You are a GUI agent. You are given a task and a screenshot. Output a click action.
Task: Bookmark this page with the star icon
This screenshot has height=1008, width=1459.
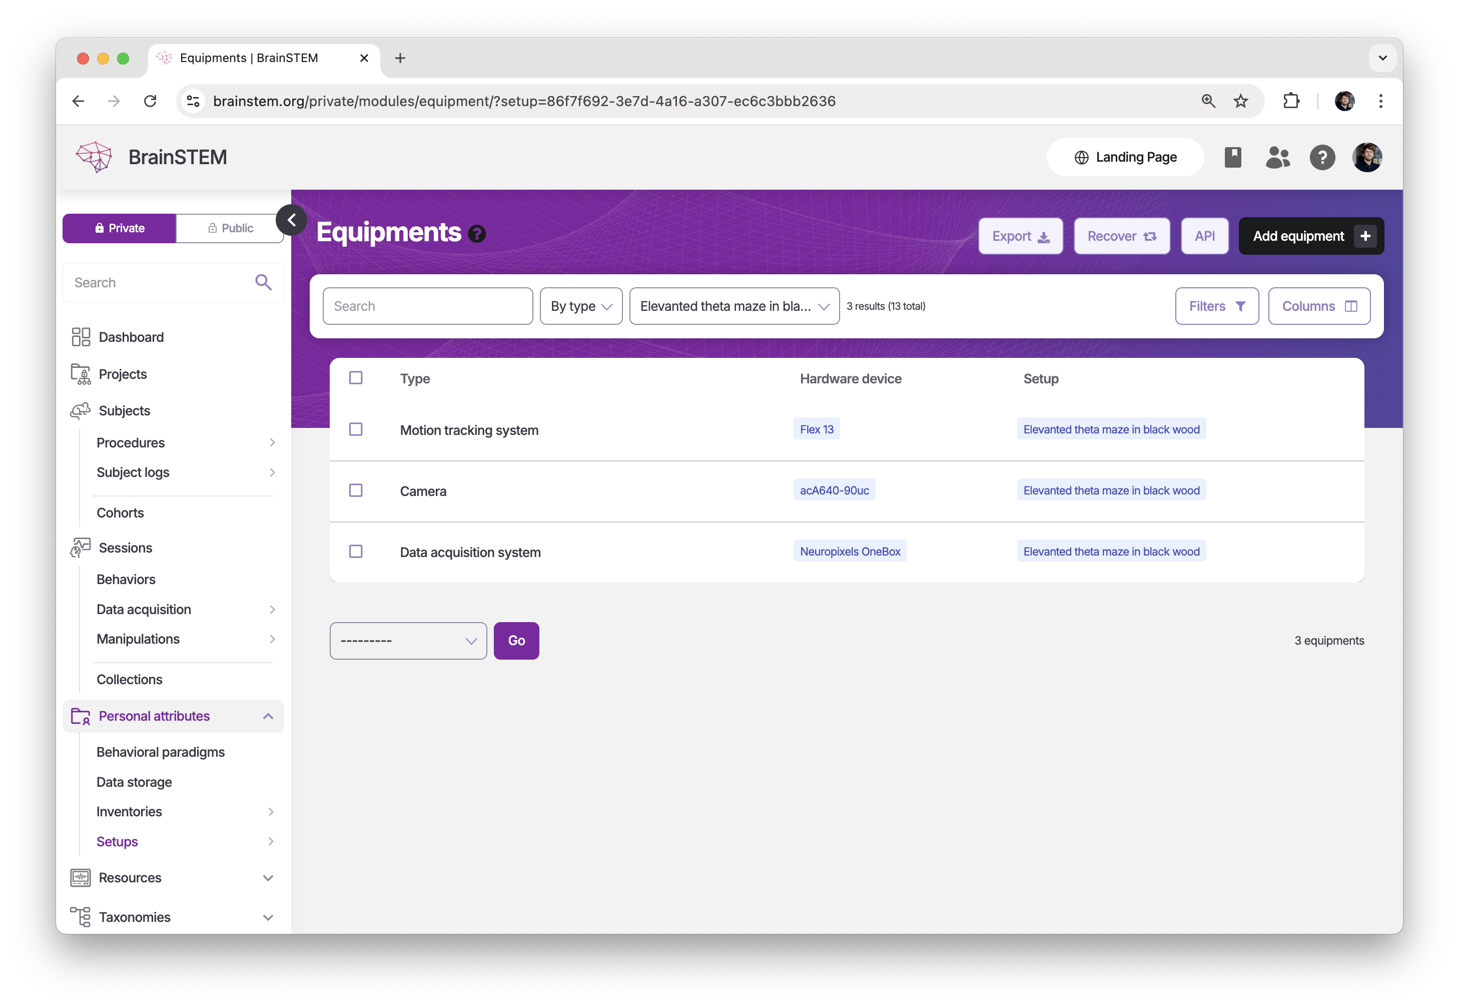(x=1240, y=101)
